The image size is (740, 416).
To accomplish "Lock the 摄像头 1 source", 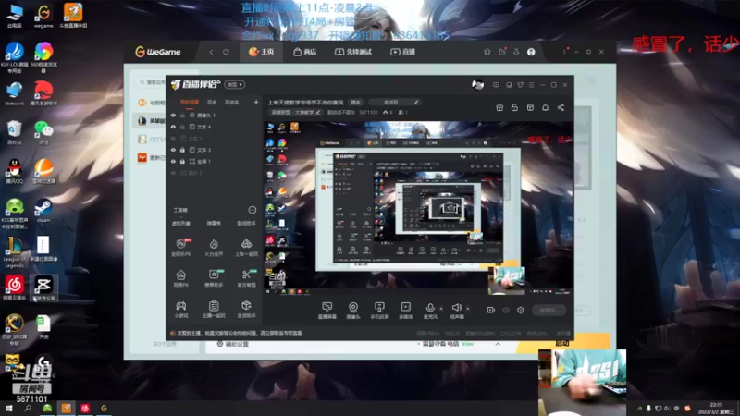I will (x=182, y=115).
